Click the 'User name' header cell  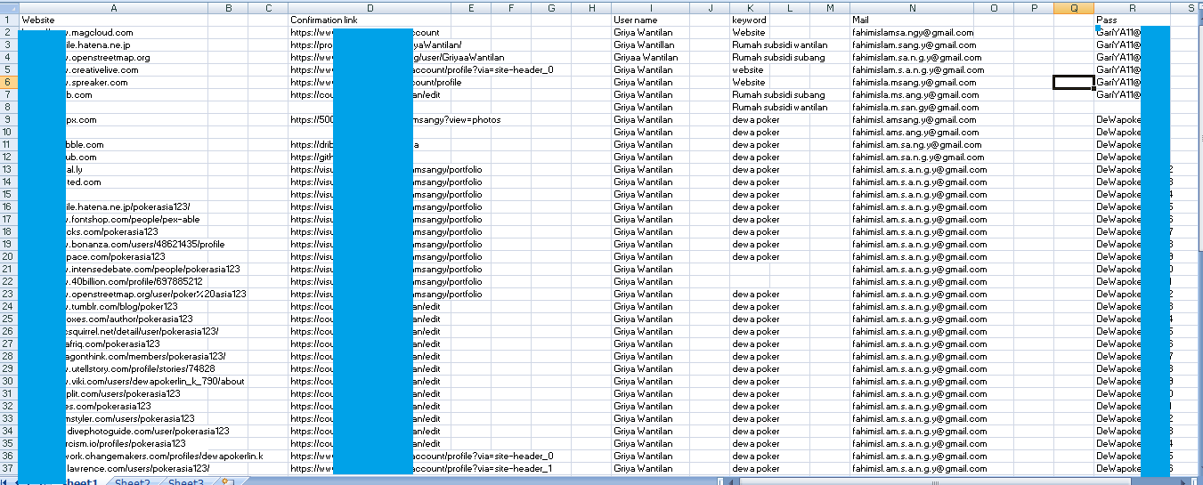click(x=636, y=20)
